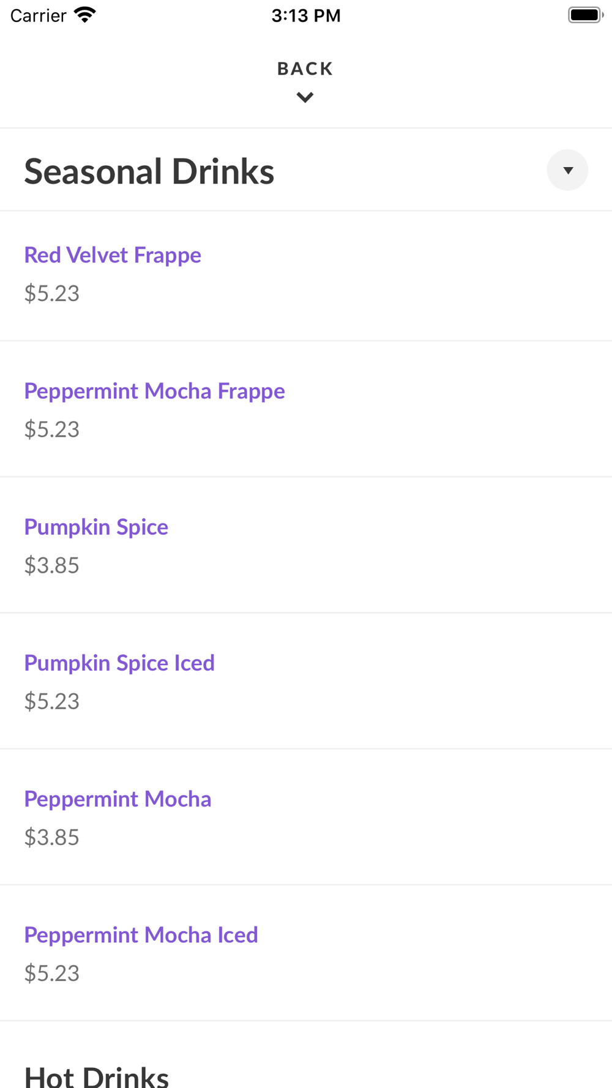The image size is (612, 1088).
Task: Click the $3.85 price under Pumpkin Spice
Action: (52, 565)
